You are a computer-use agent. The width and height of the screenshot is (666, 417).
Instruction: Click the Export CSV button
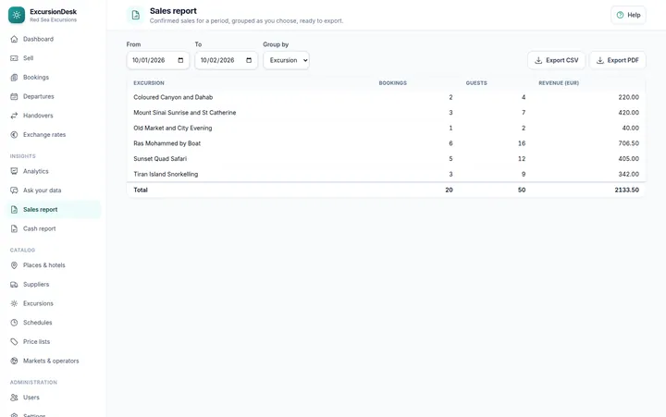pyautogui.click(x=556, y=60)
